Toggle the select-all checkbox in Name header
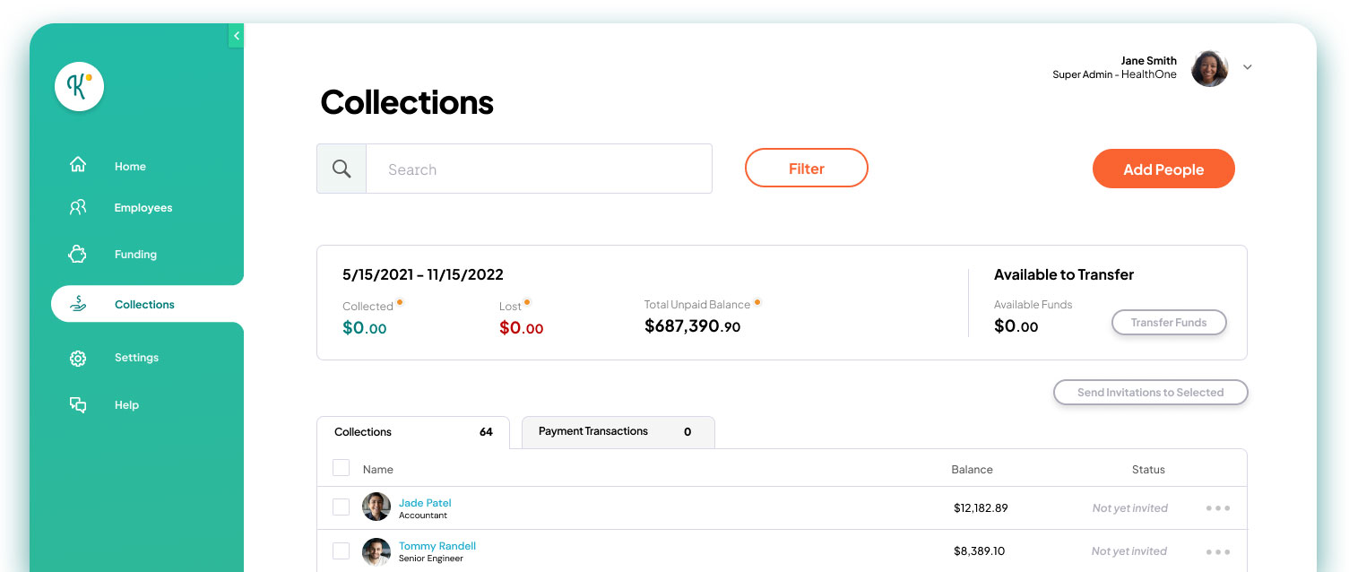The width and height of the screenshot is (1349, 572). pyautogui.click(x=341, y=468)
